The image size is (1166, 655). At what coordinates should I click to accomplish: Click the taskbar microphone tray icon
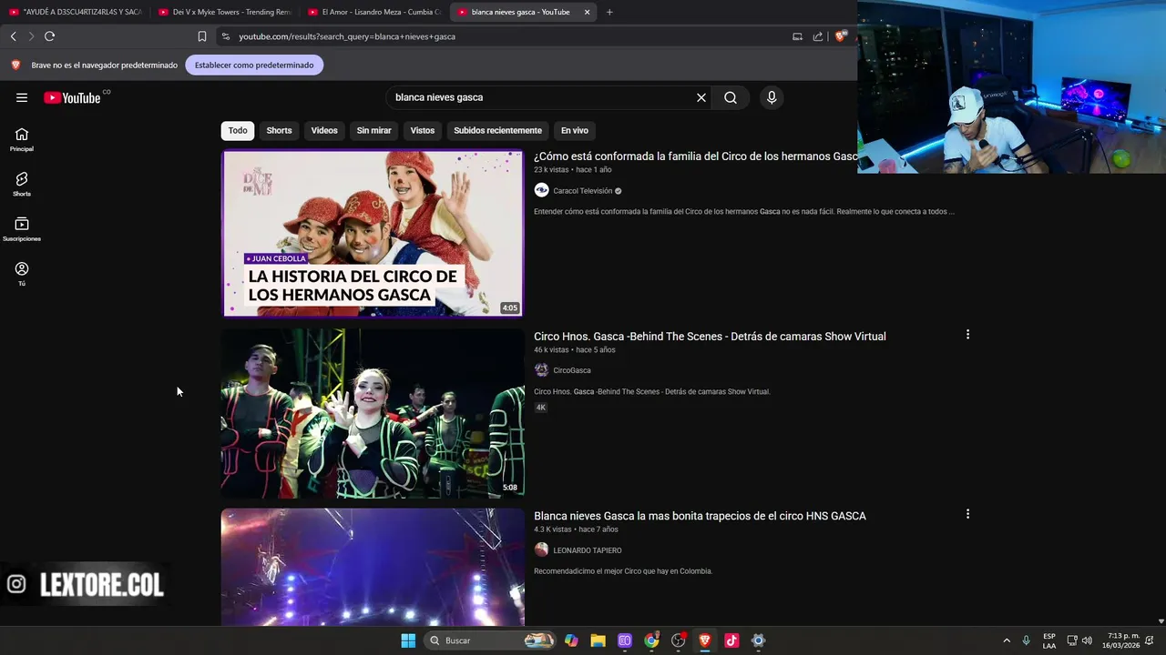pyautogui.click(x=1027, y=640)
